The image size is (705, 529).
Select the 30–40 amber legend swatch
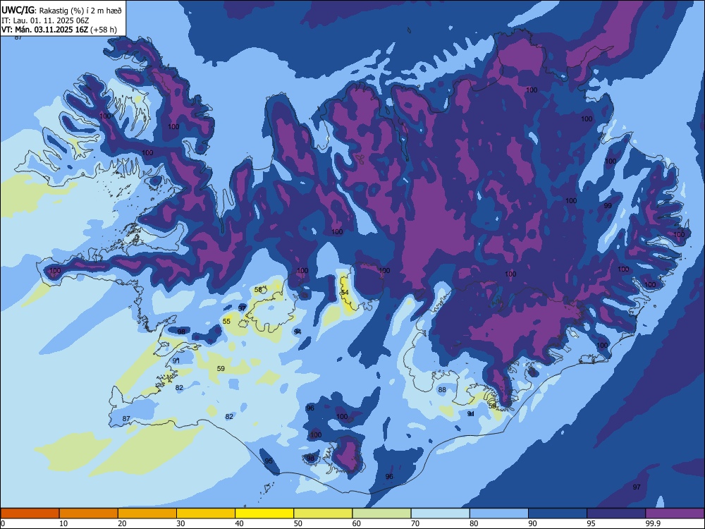[x=206, y=513]
